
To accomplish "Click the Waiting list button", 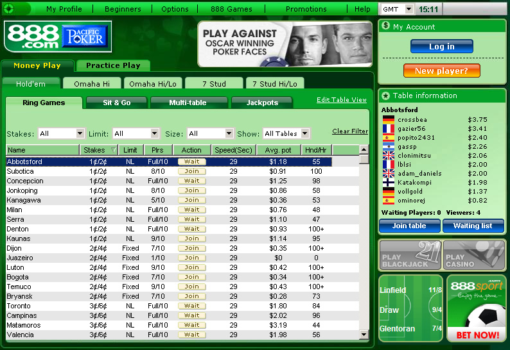I will 473,226.
